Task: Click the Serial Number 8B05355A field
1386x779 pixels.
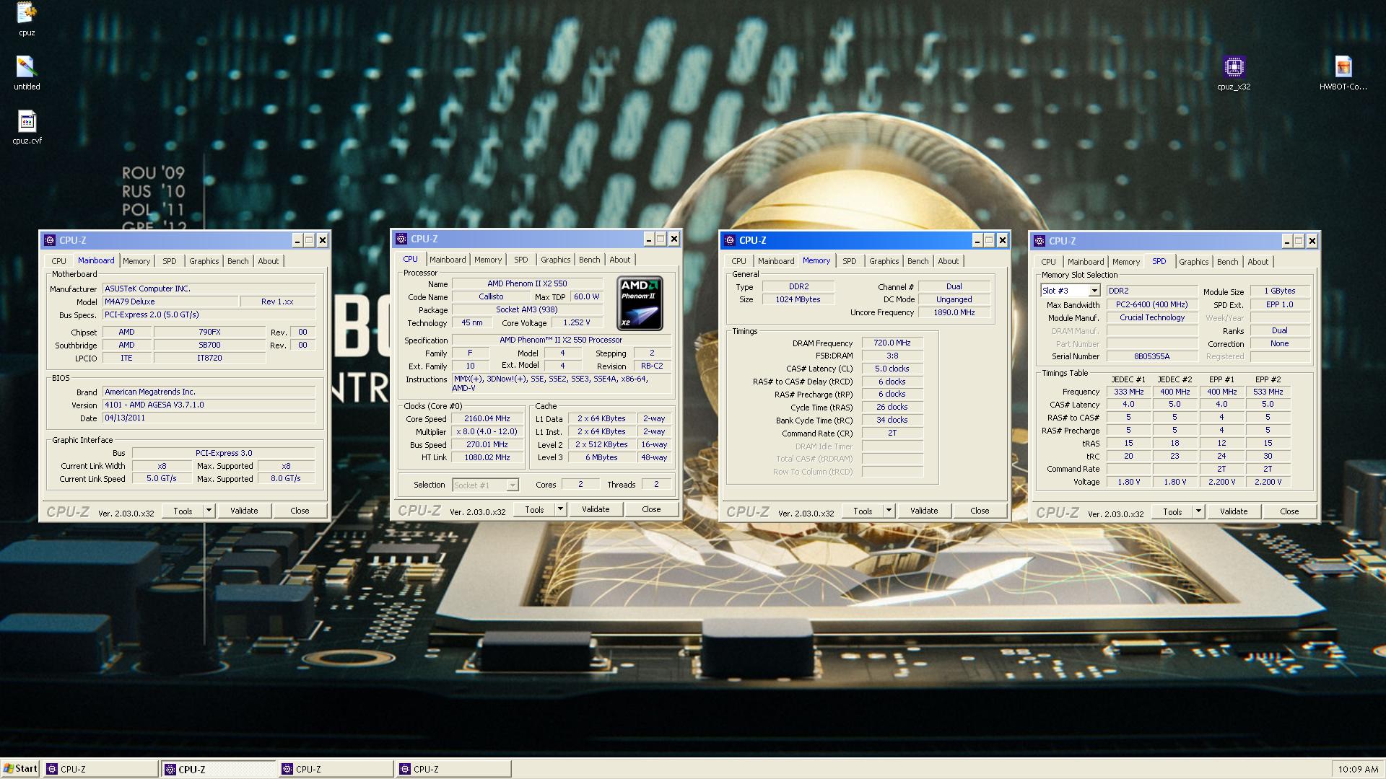Action: (1152, 356)
